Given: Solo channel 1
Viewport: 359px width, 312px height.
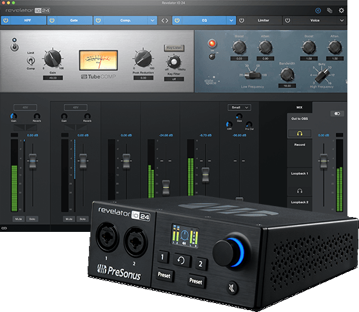Looking at the screenshot, I should [x=32, y=219].
